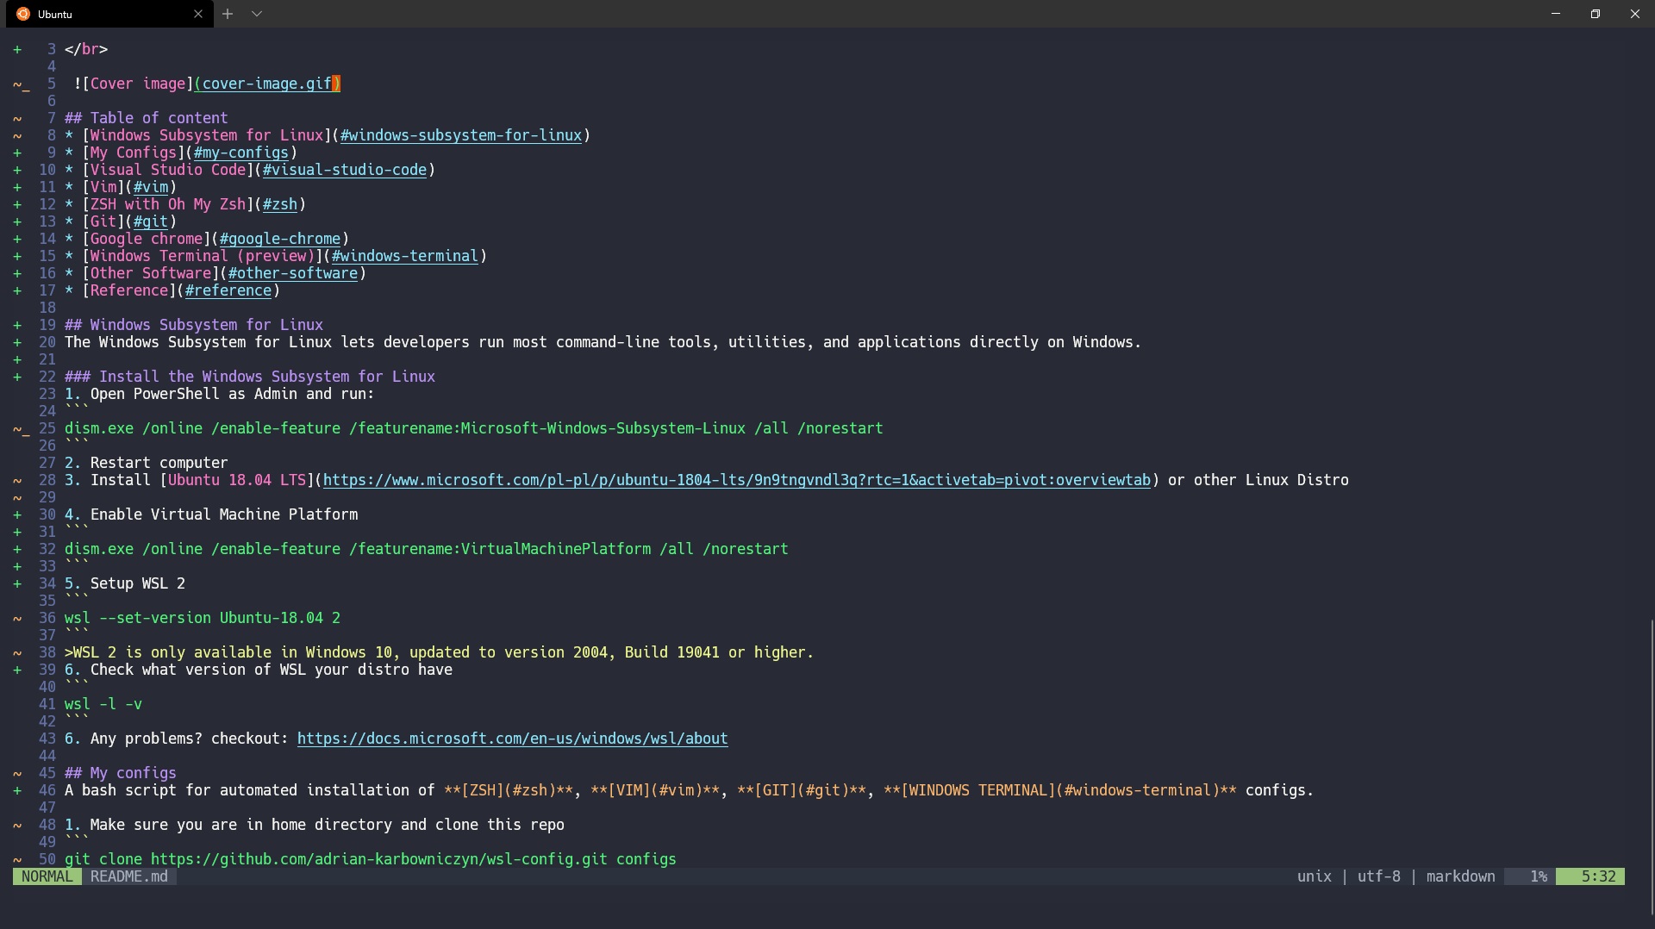Viewport: 1655px width, 929px height.
Task: Click the dism.exe VirtualMachinePlatform command line
Action: 427,549
